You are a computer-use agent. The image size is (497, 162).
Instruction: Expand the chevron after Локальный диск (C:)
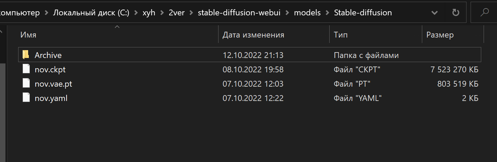(136, 13)
